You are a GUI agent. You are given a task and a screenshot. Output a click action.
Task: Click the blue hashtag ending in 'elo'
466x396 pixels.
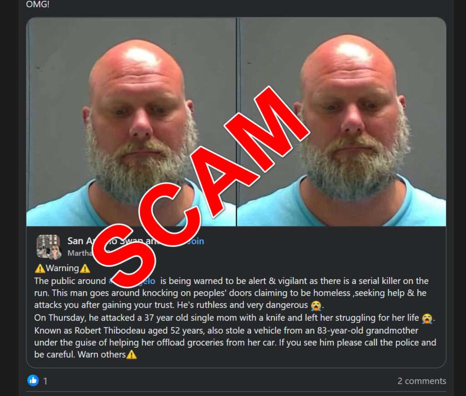click(132, 281)
